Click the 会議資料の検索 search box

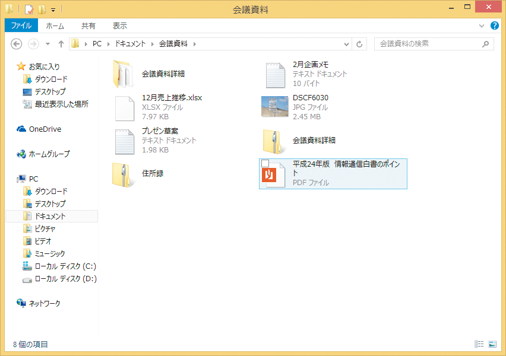pyautogui.click(x=434, y=44)
